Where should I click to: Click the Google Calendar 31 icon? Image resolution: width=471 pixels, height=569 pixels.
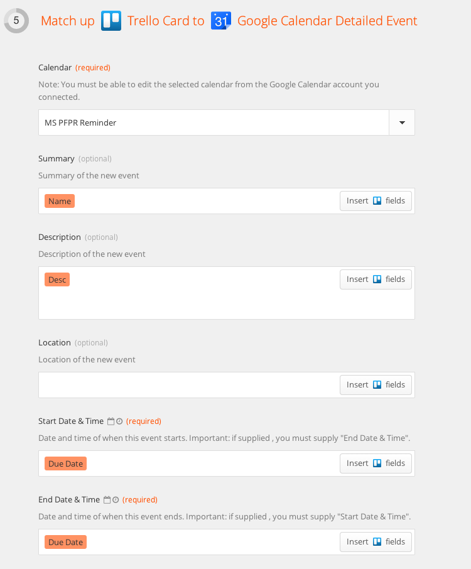tap(221, 21)
